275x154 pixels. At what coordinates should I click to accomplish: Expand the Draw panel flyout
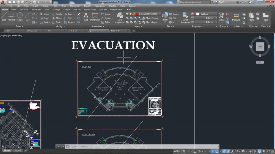pos(20,26)
